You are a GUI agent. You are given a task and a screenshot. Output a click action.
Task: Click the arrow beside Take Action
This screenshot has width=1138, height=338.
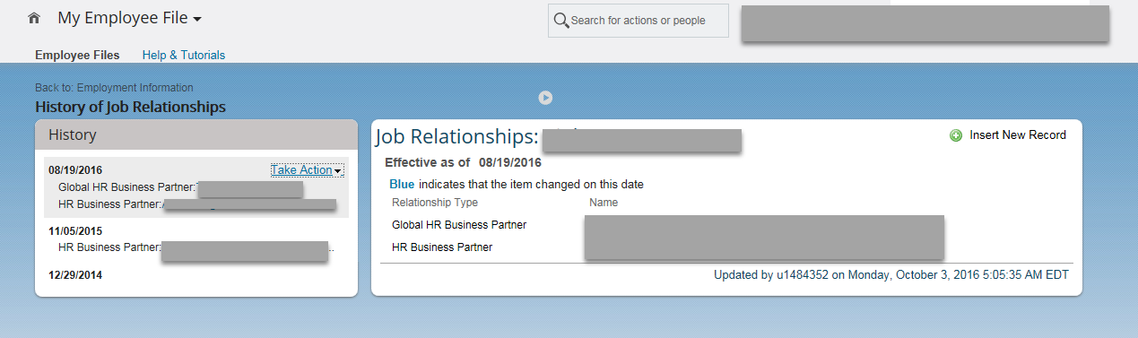coord(338,171)
